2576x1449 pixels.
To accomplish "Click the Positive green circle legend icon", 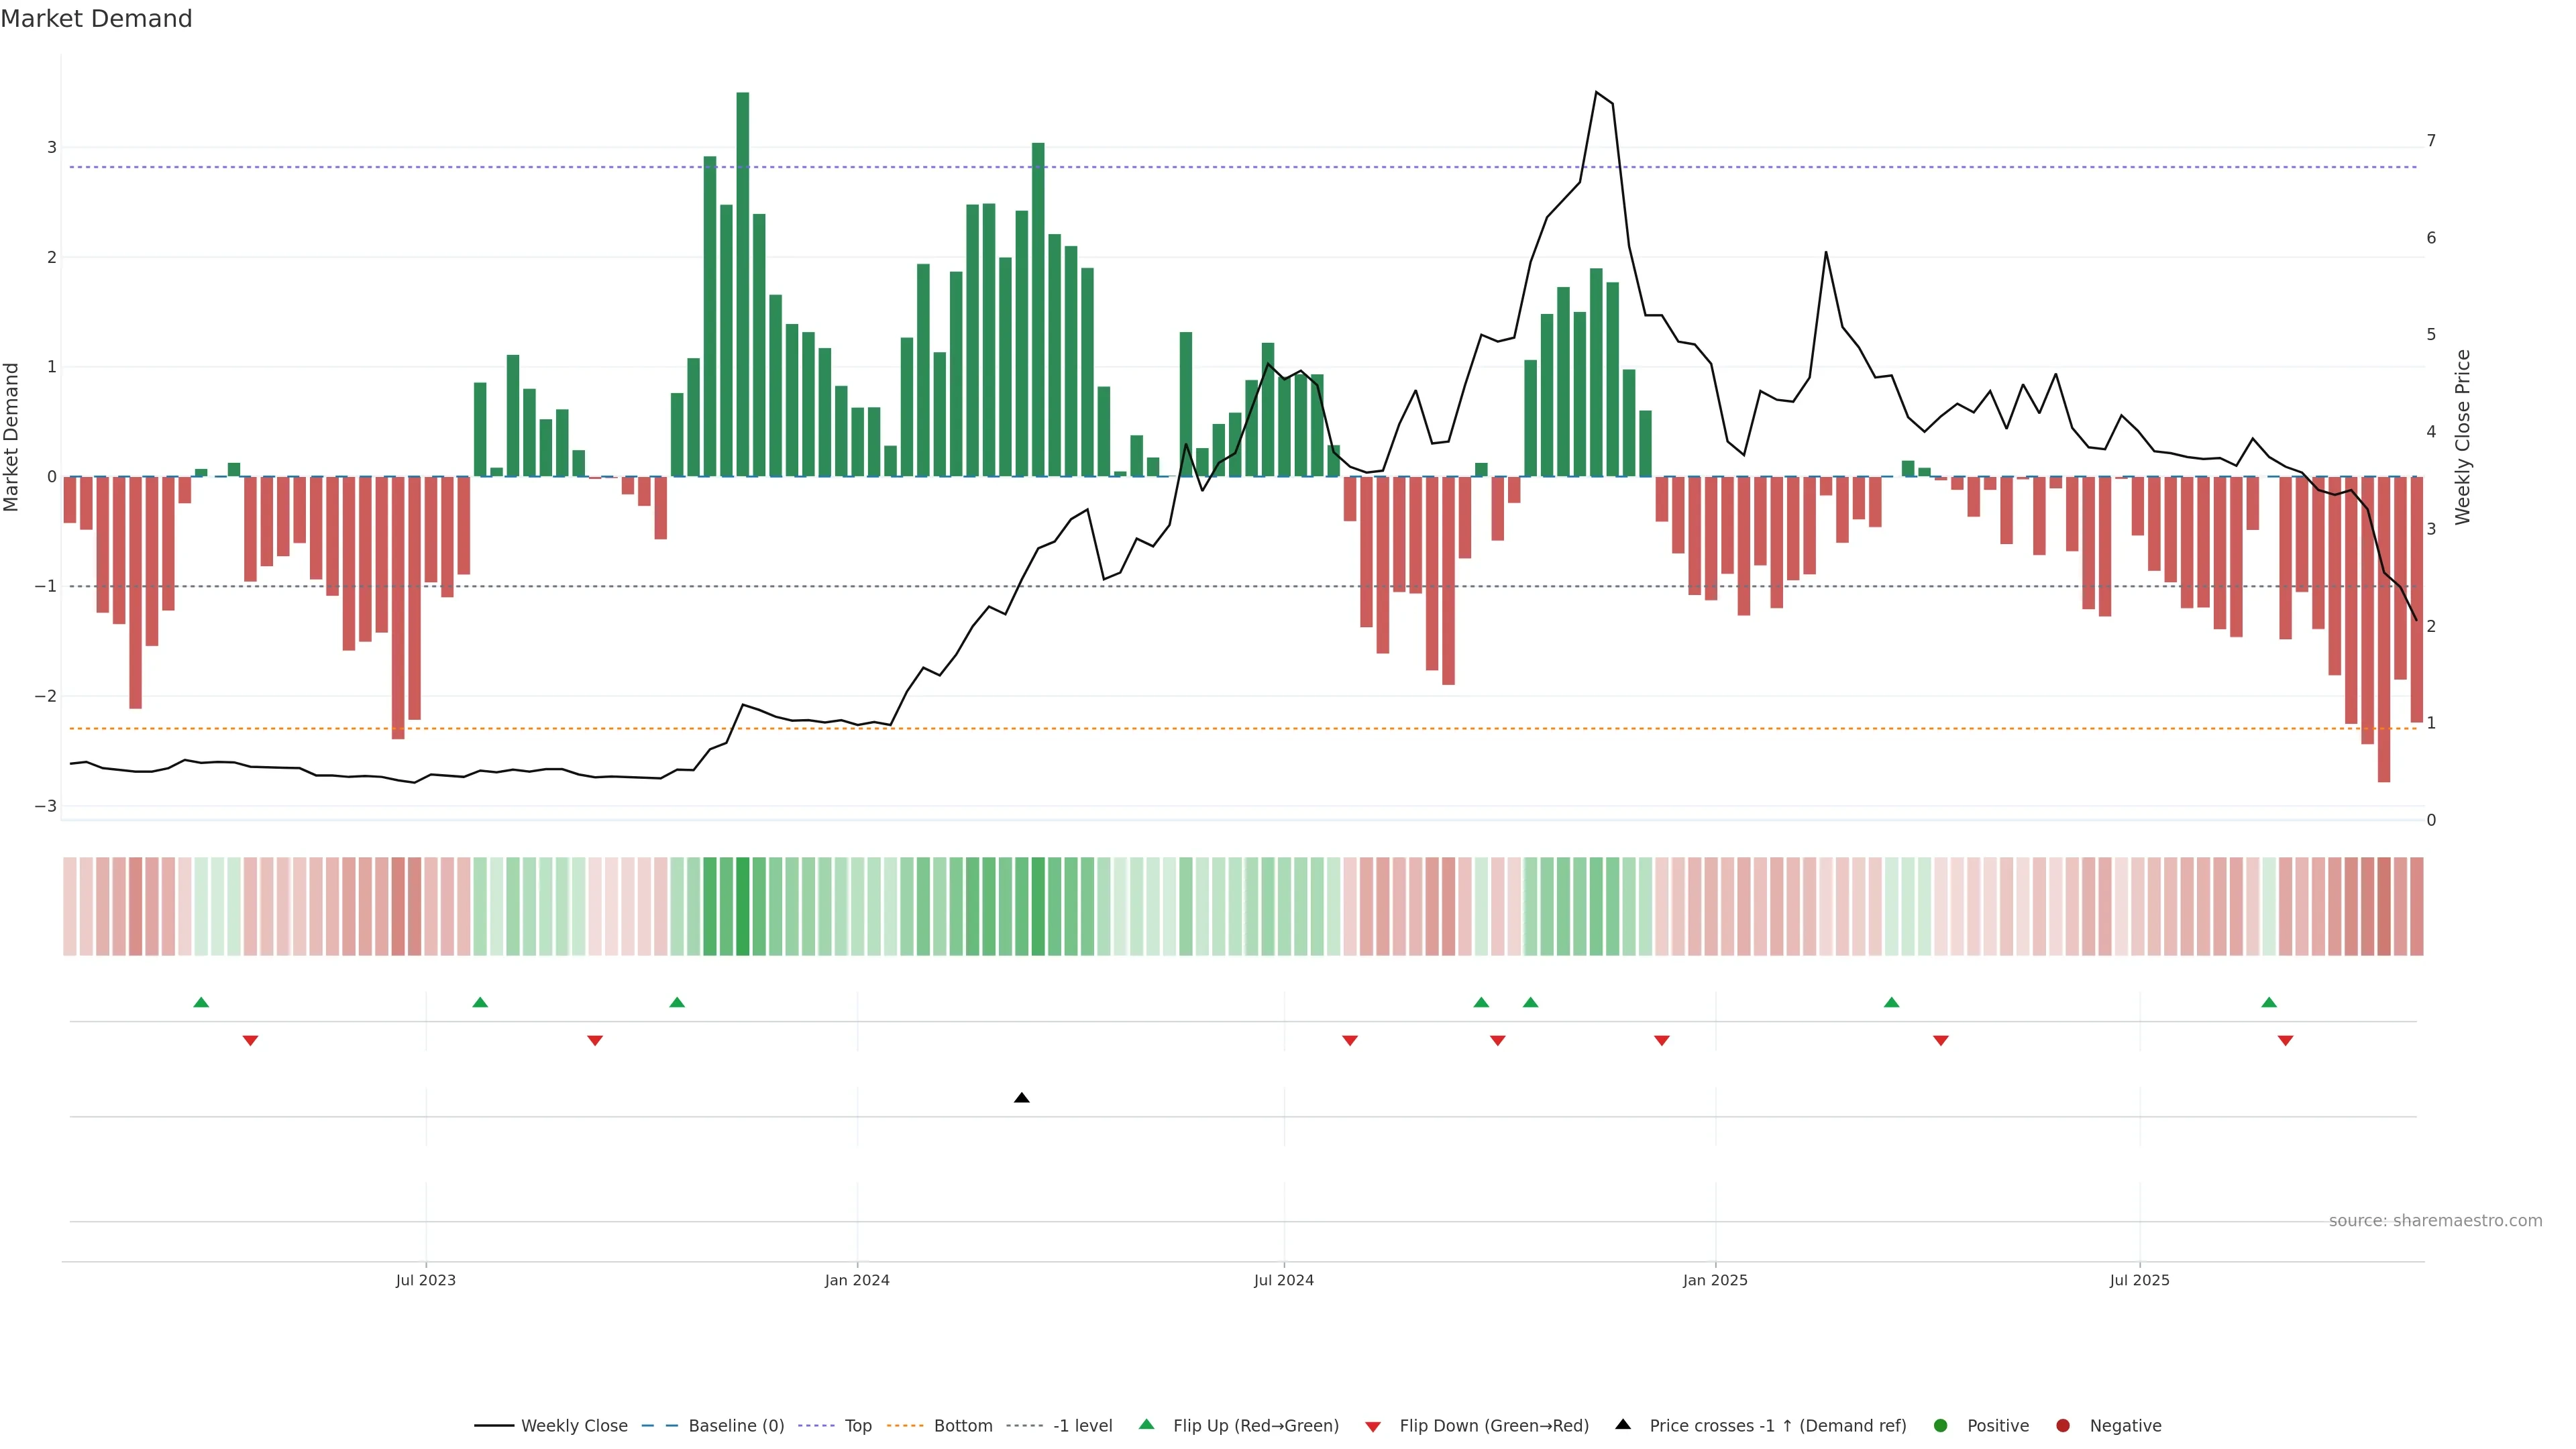I will coord(1941,1425).
